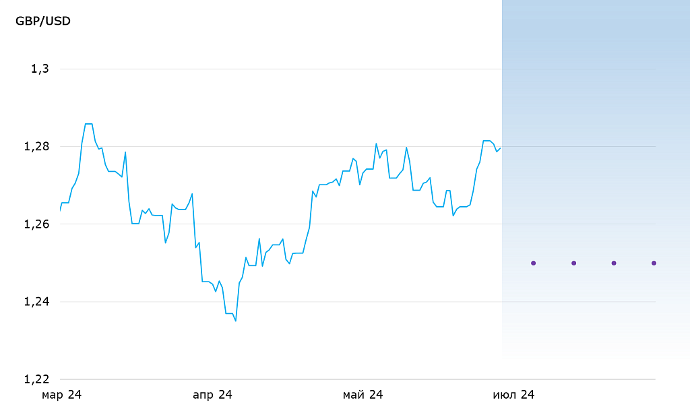Click the line's starting point at мар 24

(x=61, y=211)
